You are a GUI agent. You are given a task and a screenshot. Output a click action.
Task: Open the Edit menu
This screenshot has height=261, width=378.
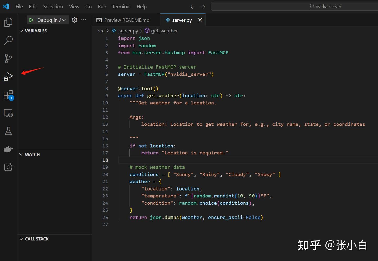pyautogui.click(x=33, y=7)
